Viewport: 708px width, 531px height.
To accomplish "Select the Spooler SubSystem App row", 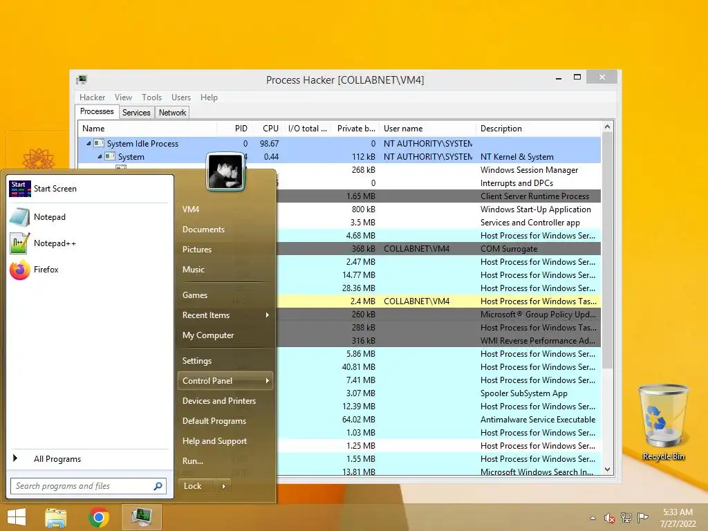I will [439, 393].
